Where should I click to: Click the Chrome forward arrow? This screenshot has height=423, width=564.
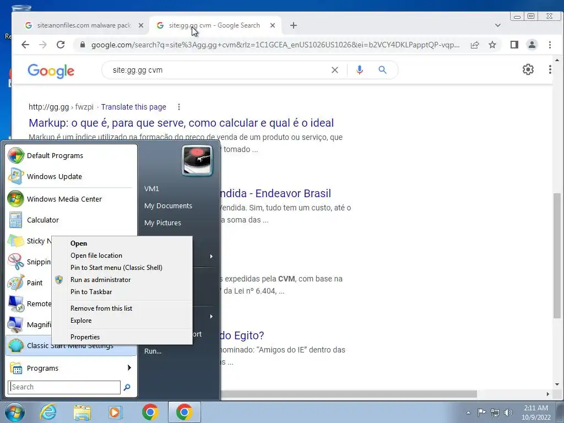click(x=43, y=45)
